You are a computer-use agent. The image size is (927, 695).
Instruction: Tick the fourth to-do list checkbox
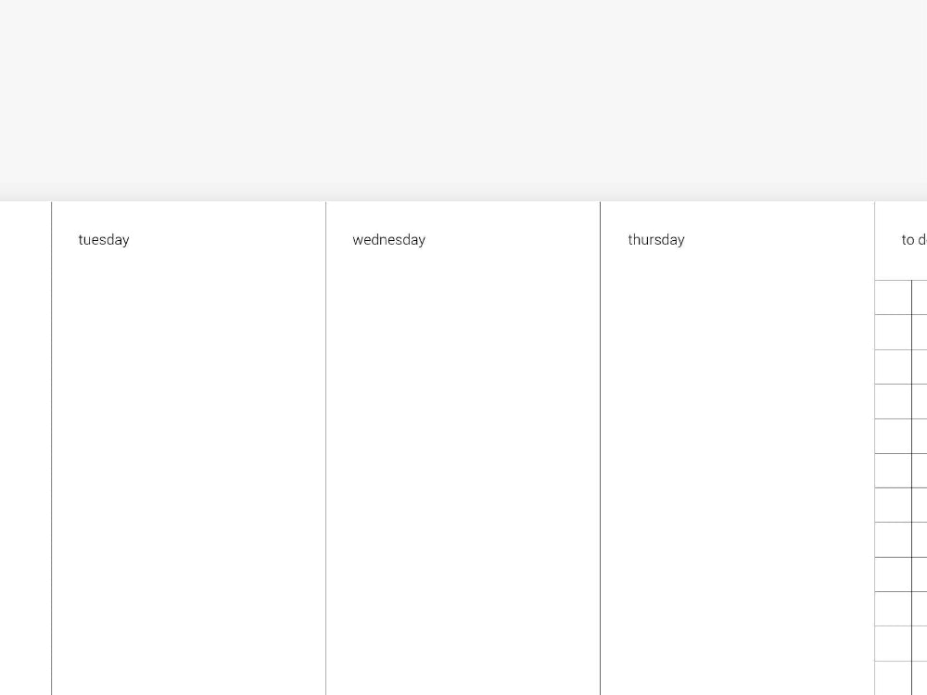[894, 401]
